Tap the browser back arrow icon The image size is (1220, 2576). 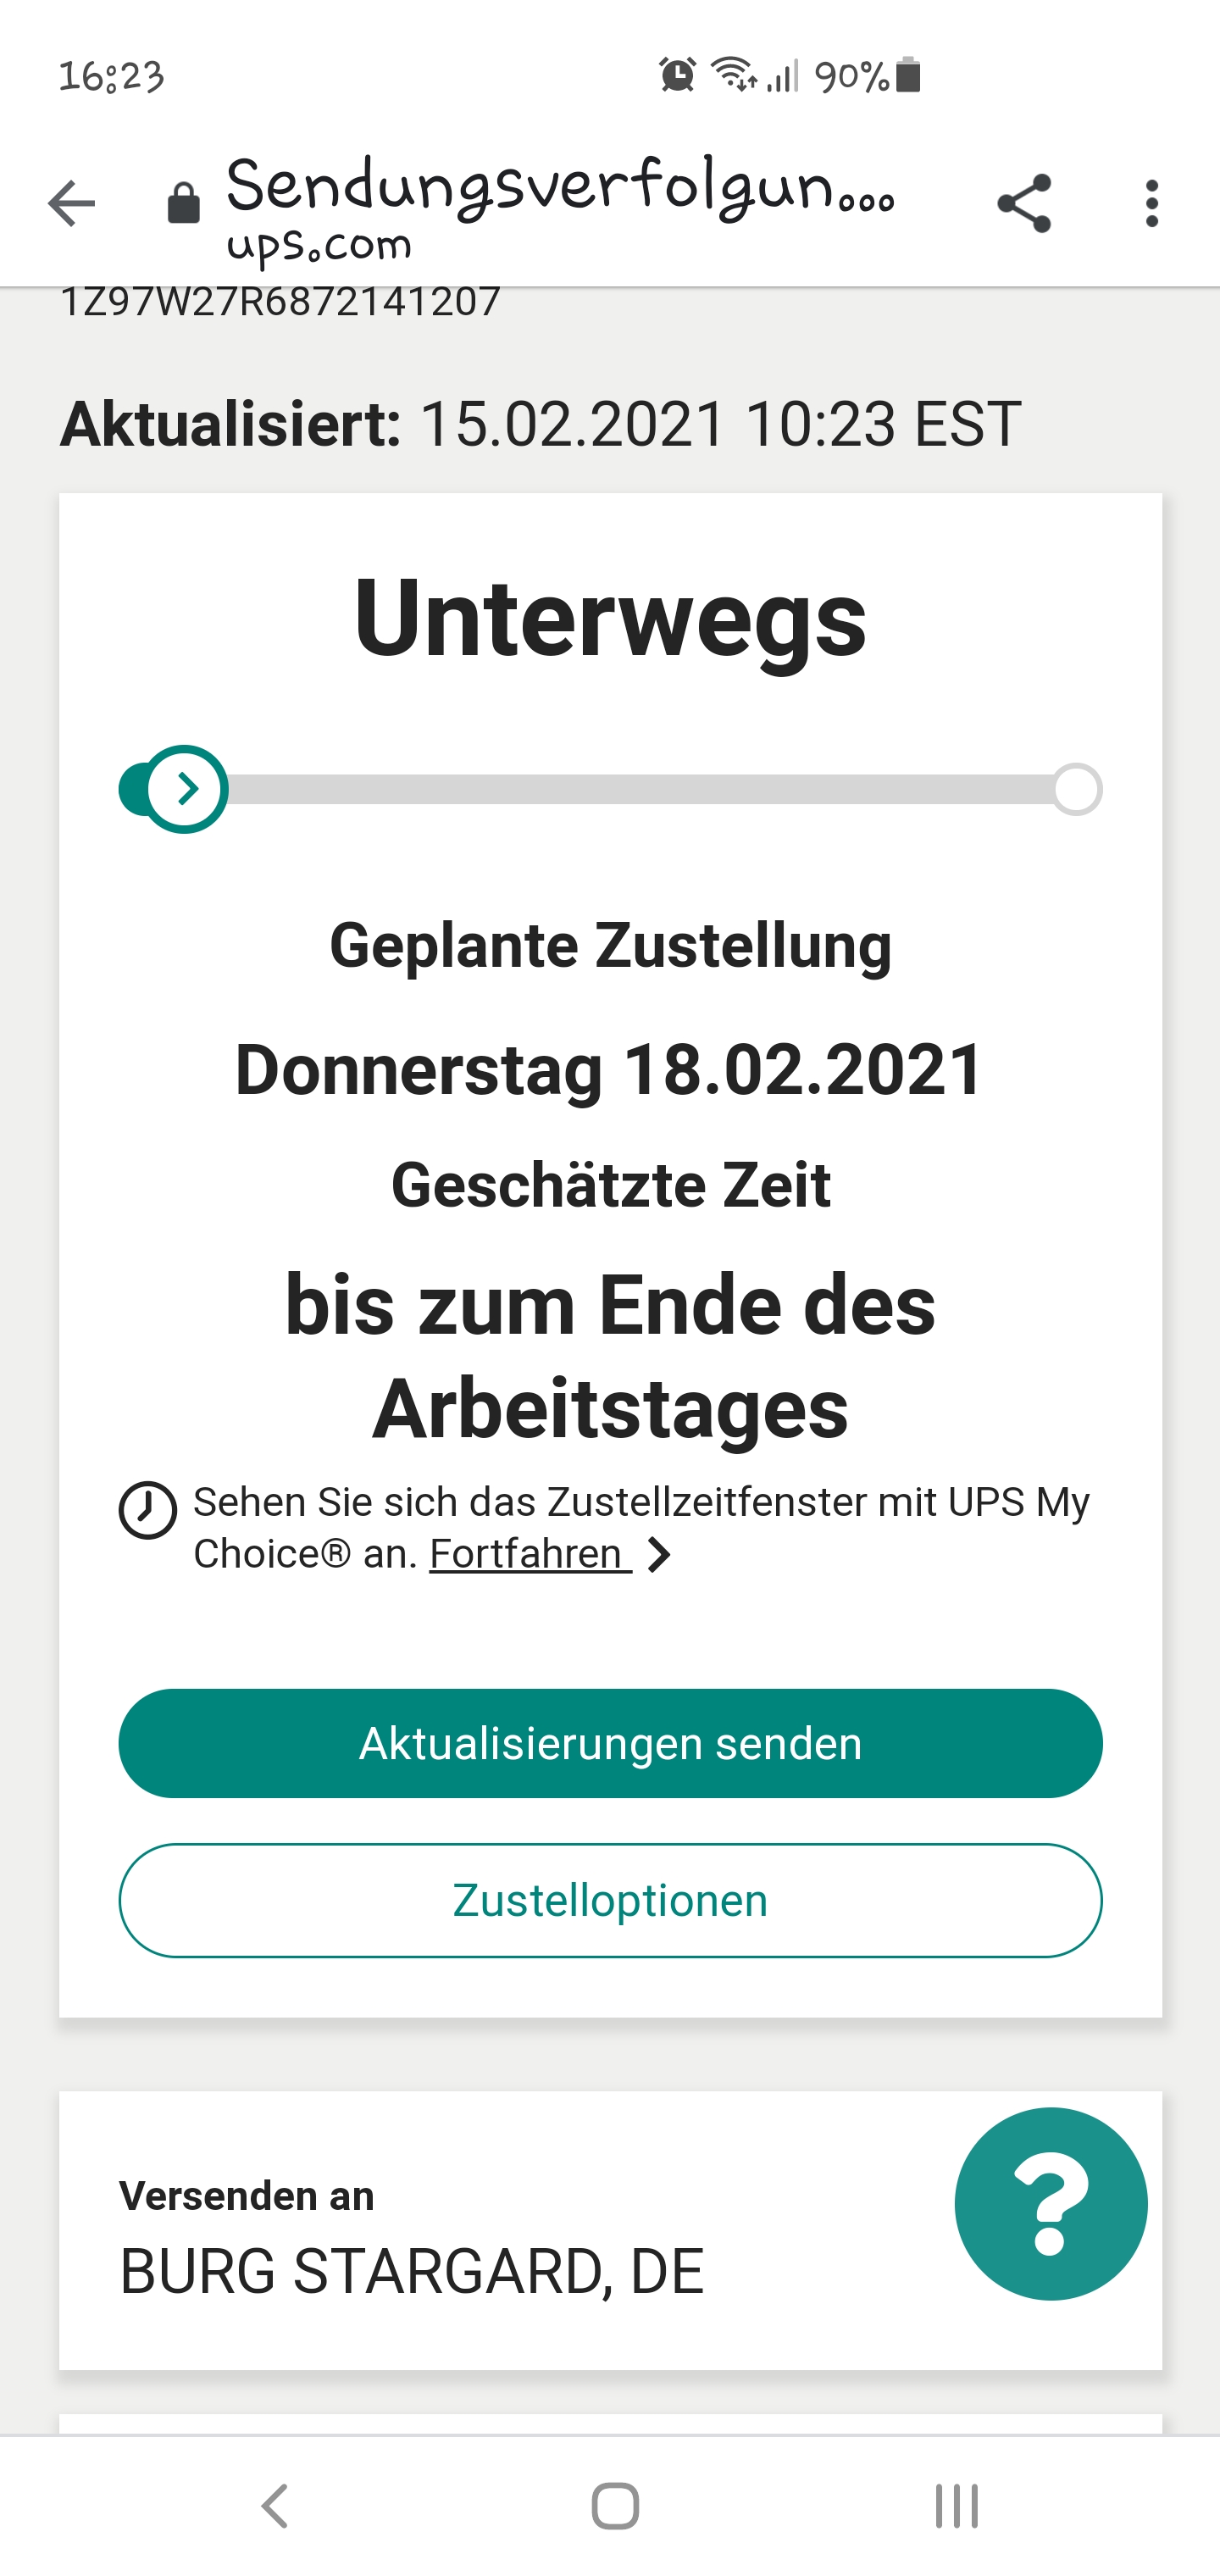[x=71, y=204]
